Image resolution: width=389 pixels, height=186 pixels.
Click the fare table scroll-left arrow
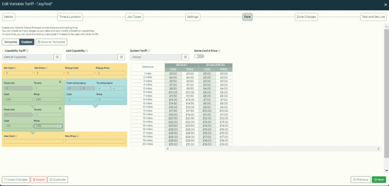coord(168,148)
